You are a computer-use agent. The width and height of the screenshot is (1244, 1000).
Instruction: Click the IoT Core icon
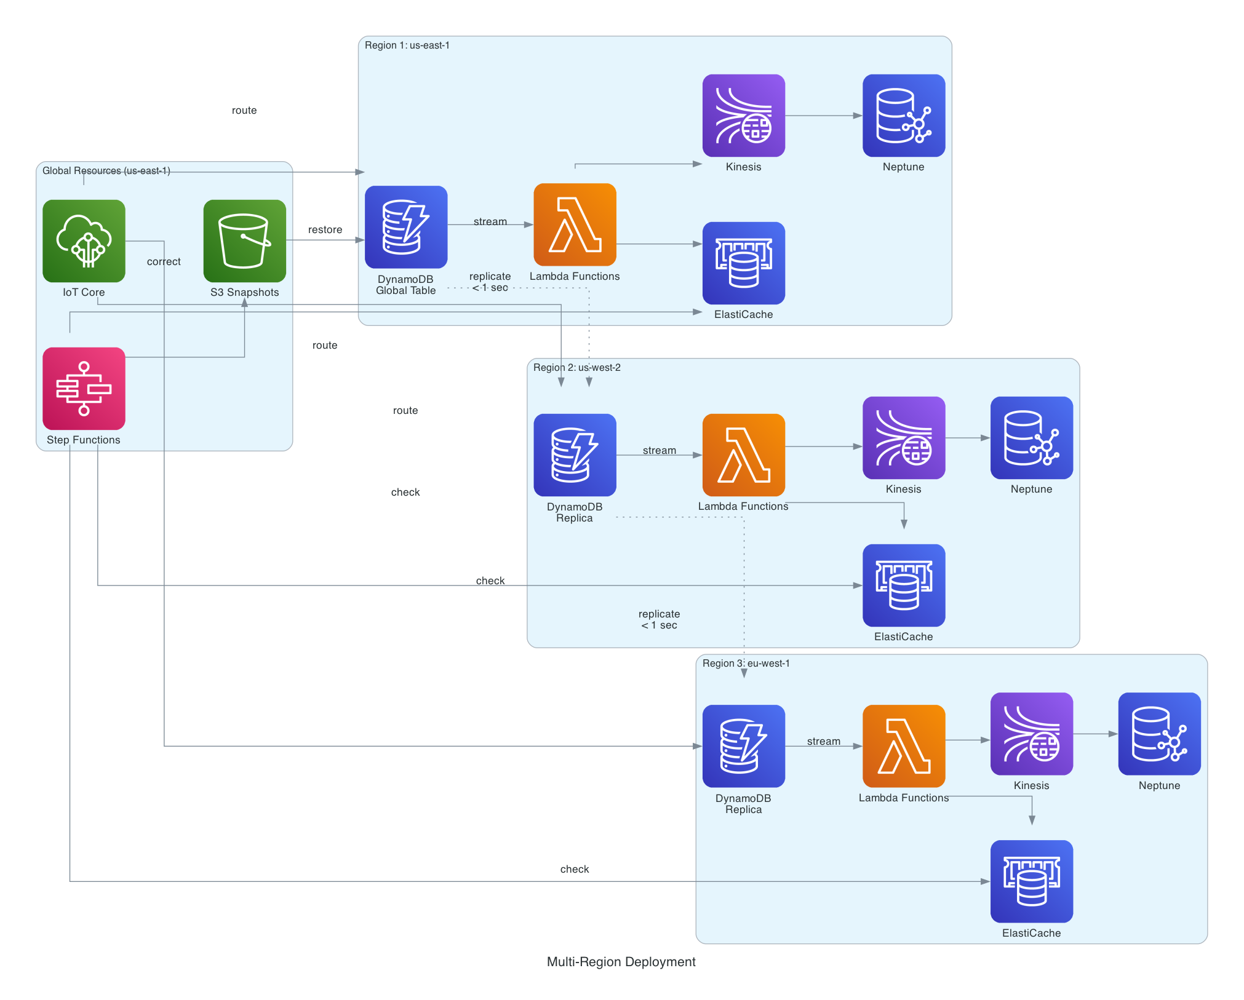(x=84, y=240)
